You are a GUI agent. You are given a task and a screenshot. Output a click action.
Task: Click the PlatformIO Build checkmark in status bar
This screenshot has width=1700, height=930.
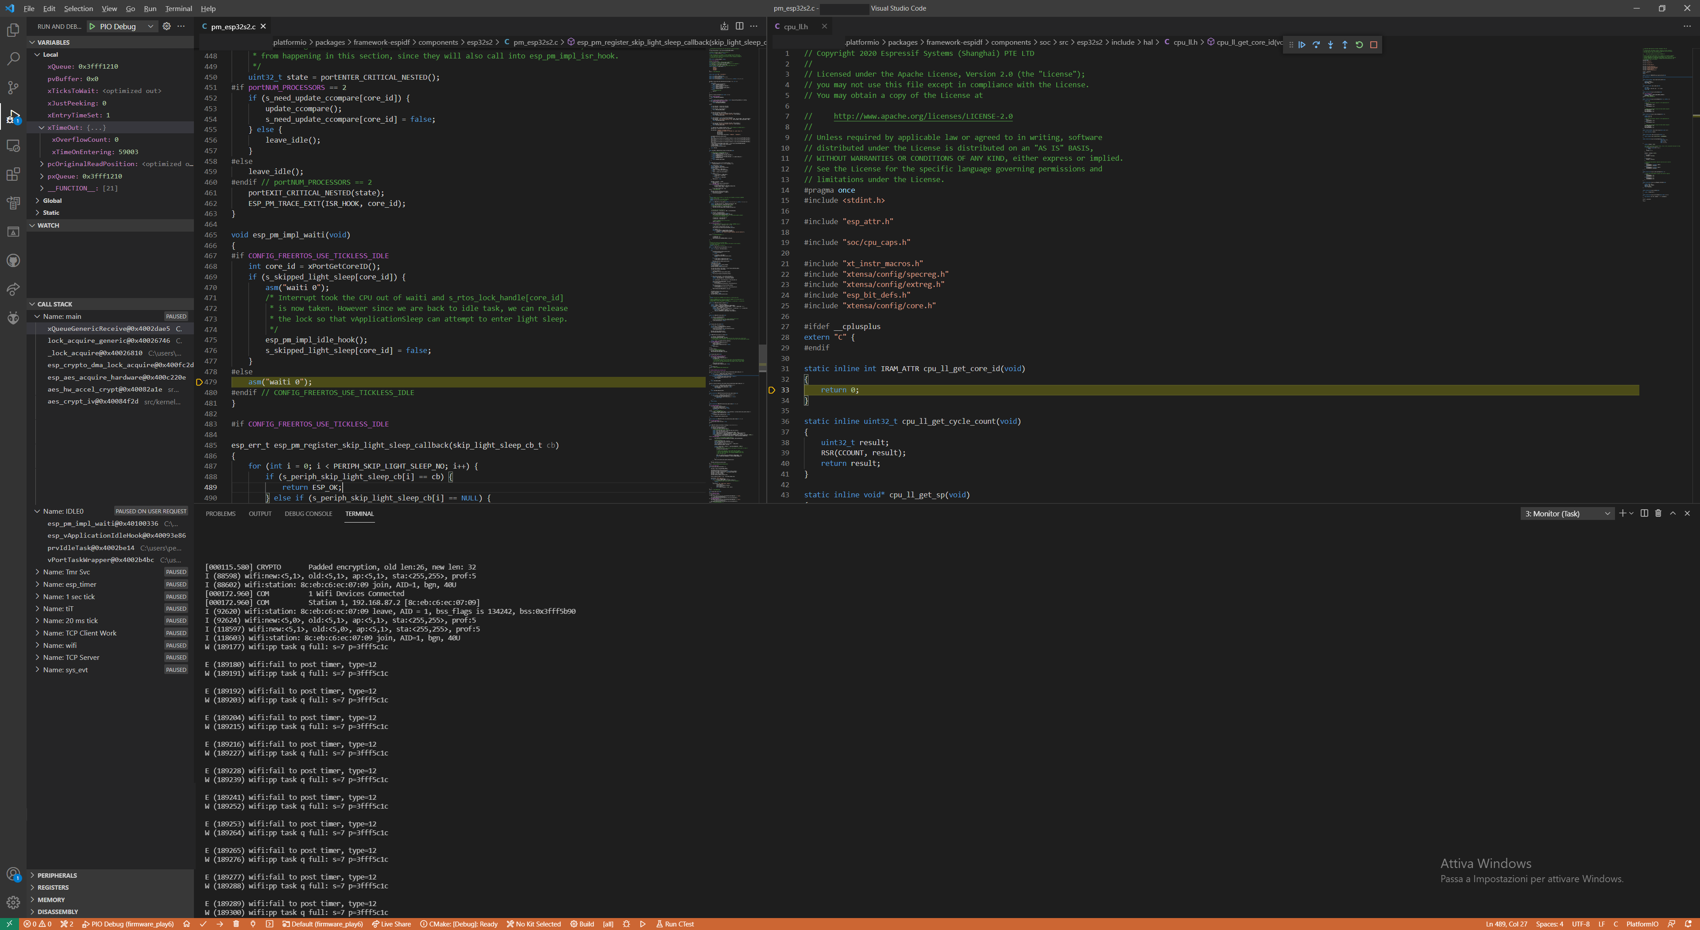coord(203,924)
